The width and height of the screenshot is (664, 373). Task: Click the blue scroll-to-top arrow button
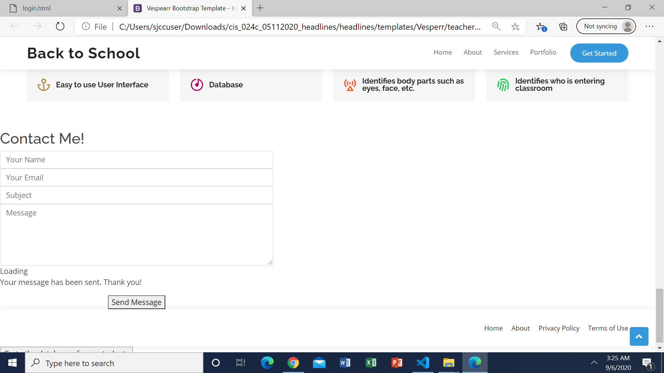(639, 336)
